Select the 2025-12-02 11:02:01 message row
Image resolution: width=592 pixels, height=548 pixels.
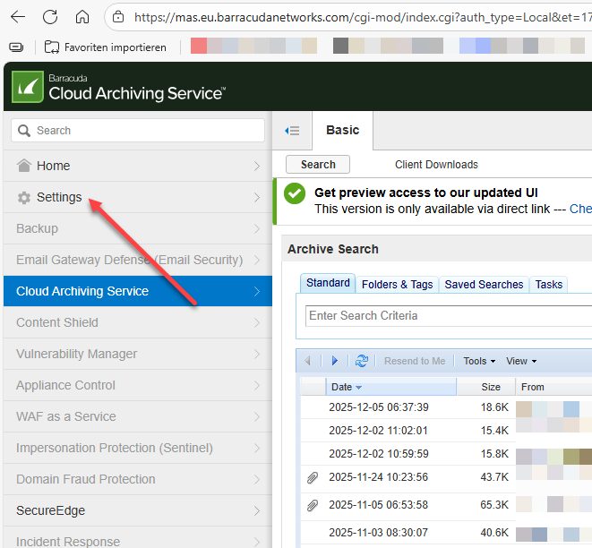446,430
